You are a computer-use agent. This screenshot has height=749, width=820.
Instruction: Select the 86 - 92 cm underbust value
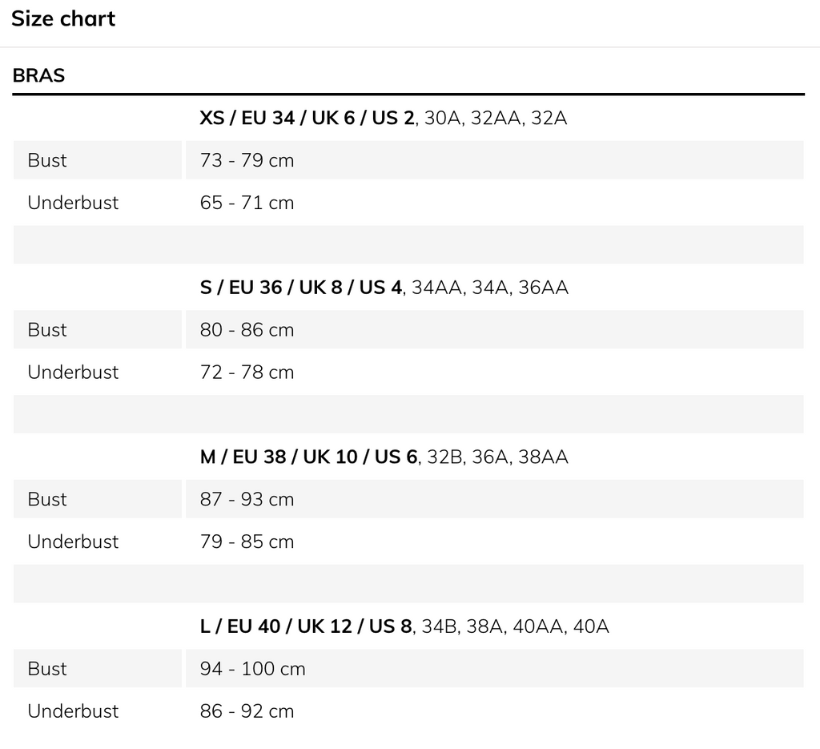pos(247,711)
